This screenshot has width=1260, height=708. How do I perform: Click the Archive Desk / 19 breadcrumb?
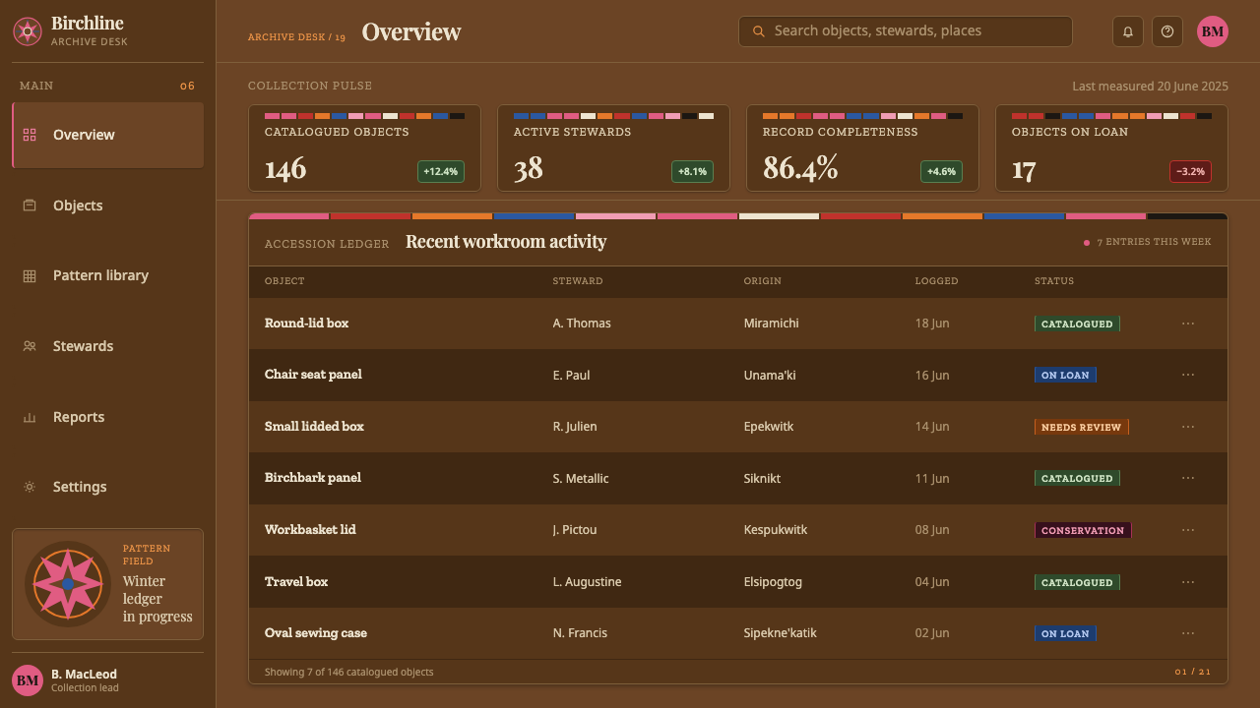pos(296,37)
